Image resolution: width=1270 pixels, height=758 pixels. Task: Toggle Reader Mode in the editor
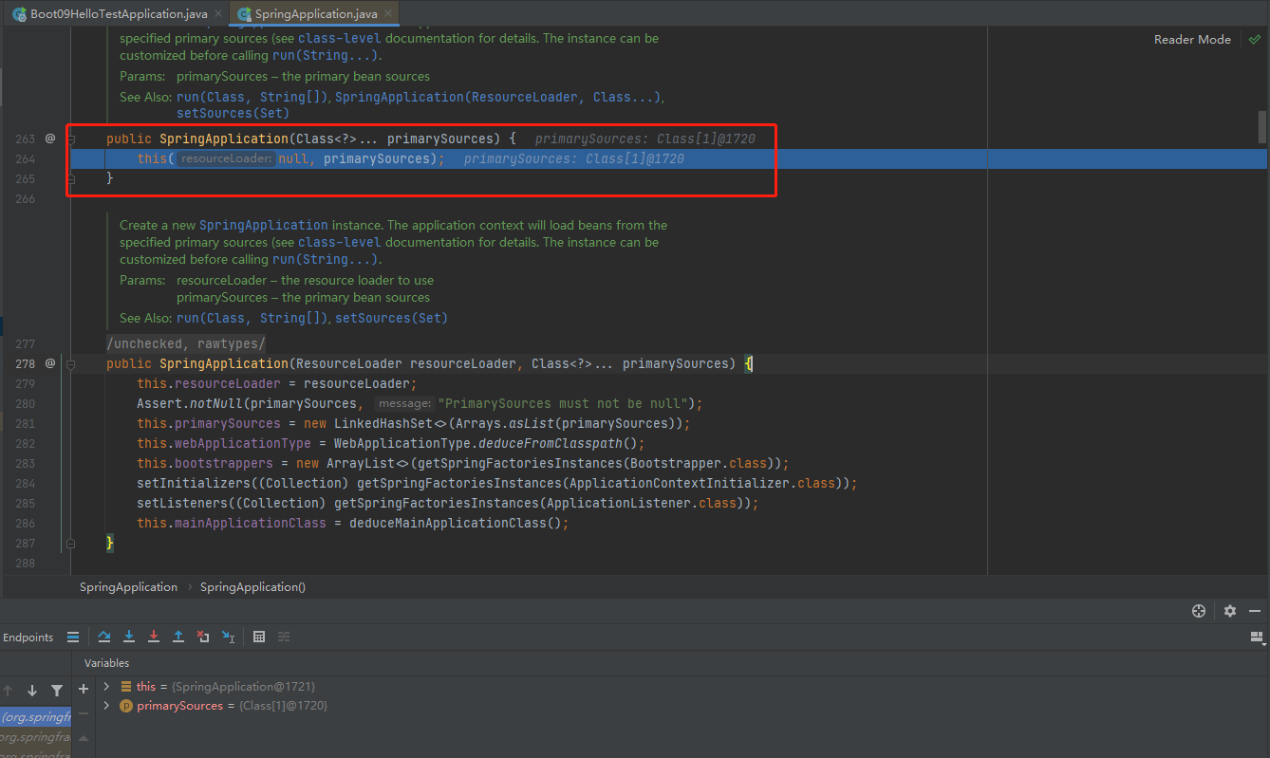tap(1192, 39)
